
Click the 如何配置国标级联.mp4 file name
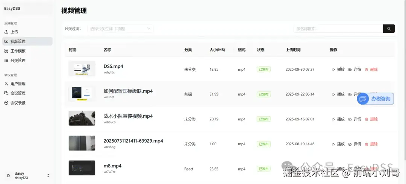point(128,91)
